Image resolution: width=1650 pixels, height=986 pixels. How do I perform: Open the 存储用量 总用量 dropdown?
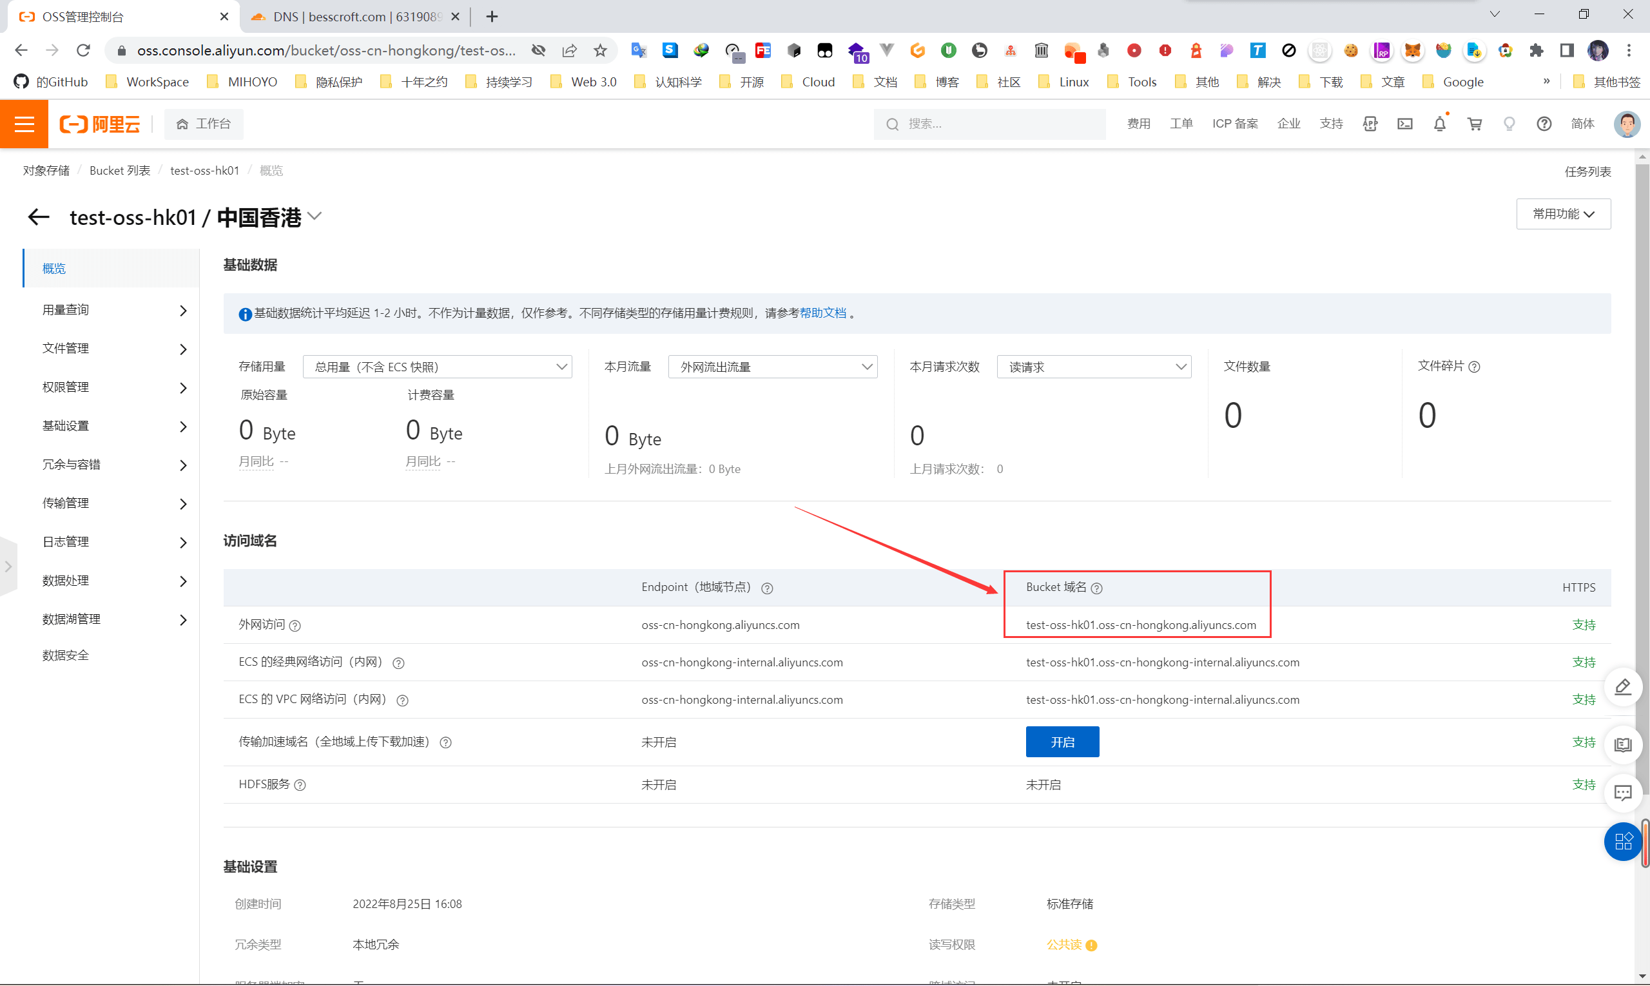click(x=437, y=367)
